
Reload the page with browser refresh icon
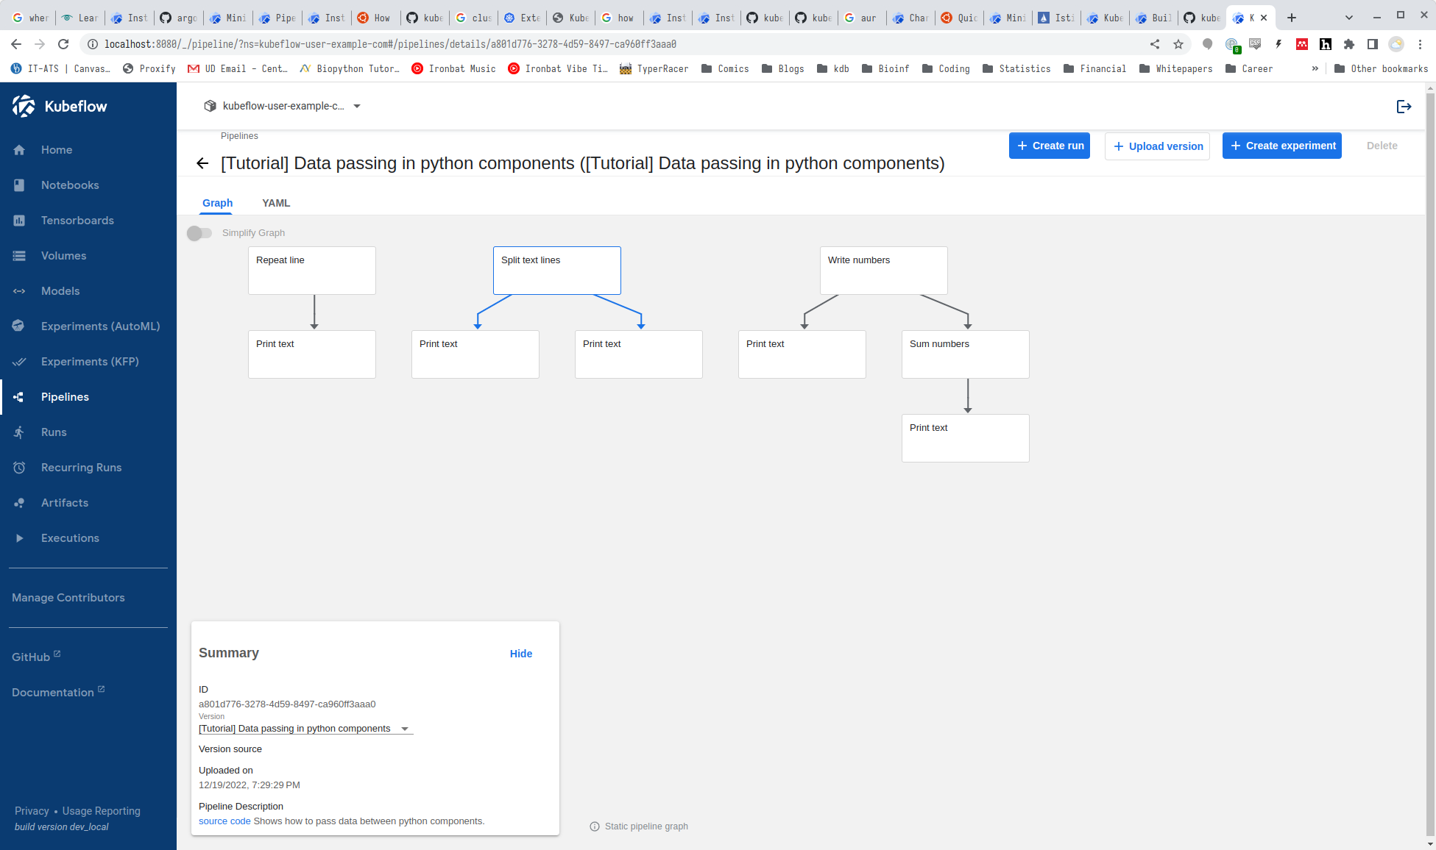63,44
